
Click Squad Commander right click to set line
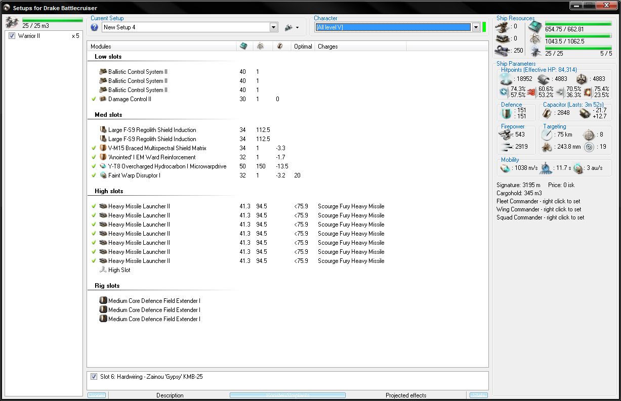click(x=540, y=217)
